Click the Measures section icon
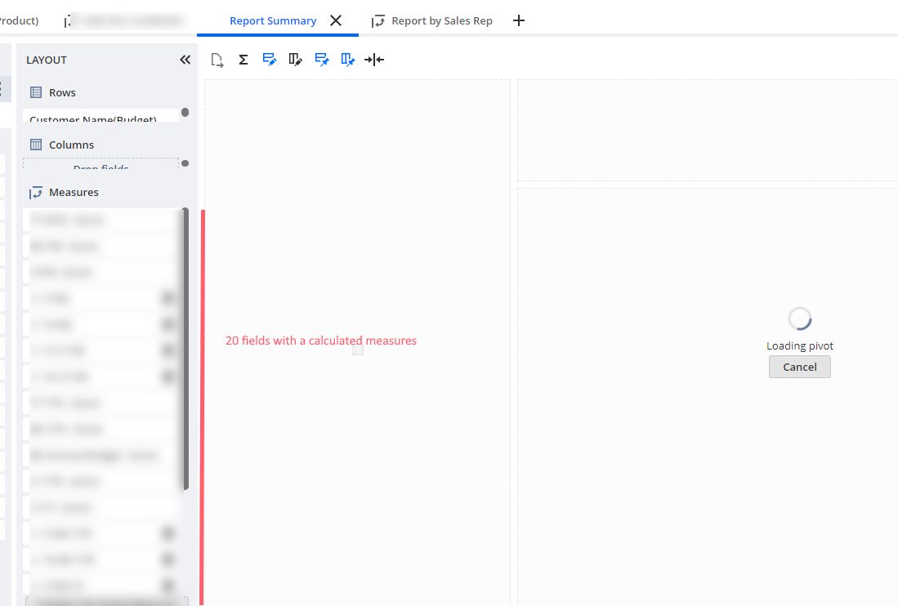Viewport: 898px width, 606px height. tap(36, 192)
